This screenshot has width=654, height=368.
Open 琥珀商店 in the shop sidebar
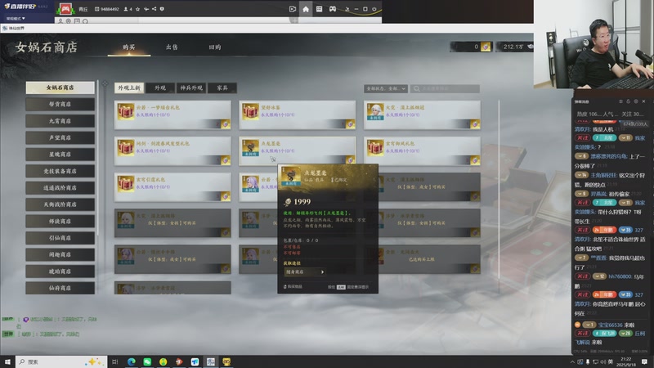(x=60, y=272)
